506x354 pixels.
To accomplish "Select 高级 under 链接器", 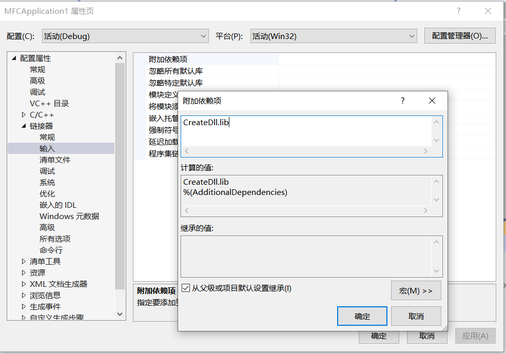I will (x=47, y=227).
